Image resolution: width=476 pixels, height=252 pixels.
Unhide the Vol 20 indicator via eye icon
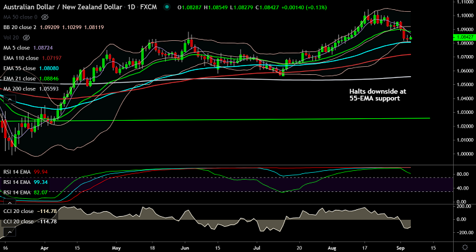[x=27, y=38]
